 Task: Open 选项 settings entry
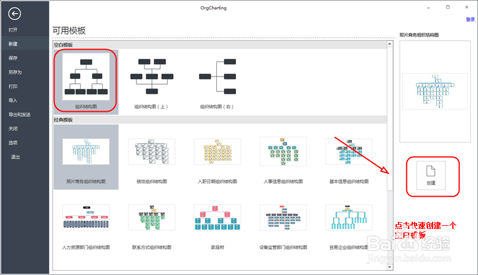pos(13,143)
